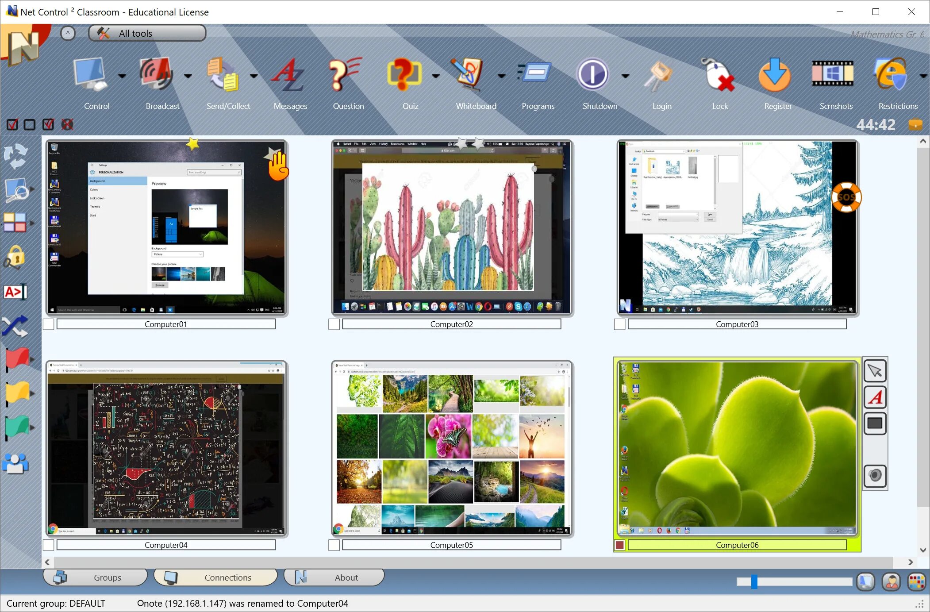Expand the Quiz dropdown arrow
This screenshot has width=930, height=612.
(435, 76)
